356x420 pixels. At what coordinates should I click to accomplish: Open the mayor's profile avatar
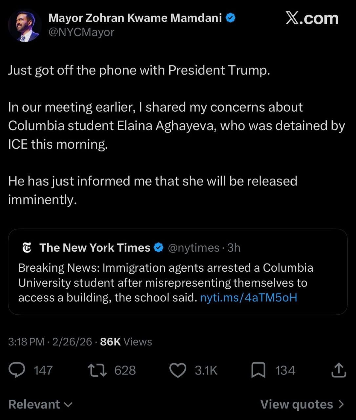point(24,26)
